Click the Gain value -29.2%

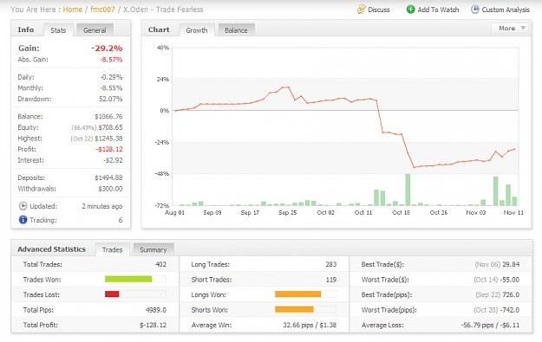tap(107, 48)
